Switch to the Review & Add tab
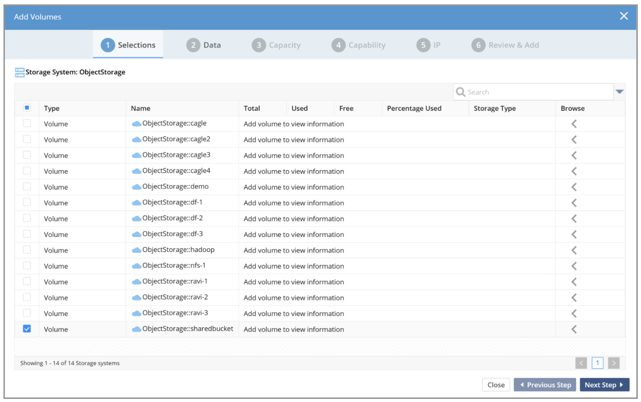Image resolution: width=641 pixels, height=402 pixels. pos(505,45)
